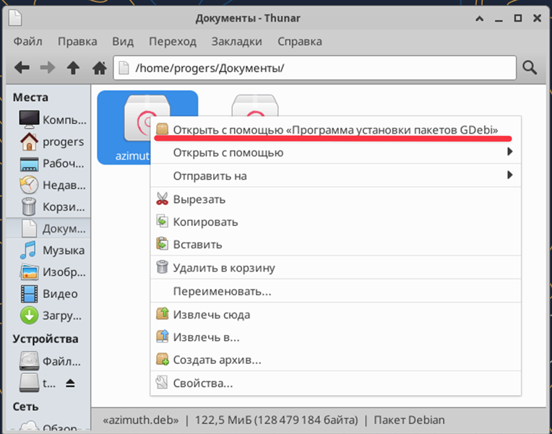552x434 pixels.
Task: Click the status bar text «azimuth.deb»
Action: point(141,420)
